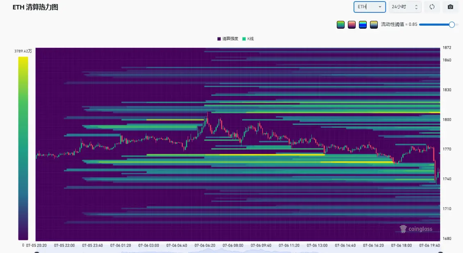
Task: Click the 1860 price axis label
Action: coord(447,60)
